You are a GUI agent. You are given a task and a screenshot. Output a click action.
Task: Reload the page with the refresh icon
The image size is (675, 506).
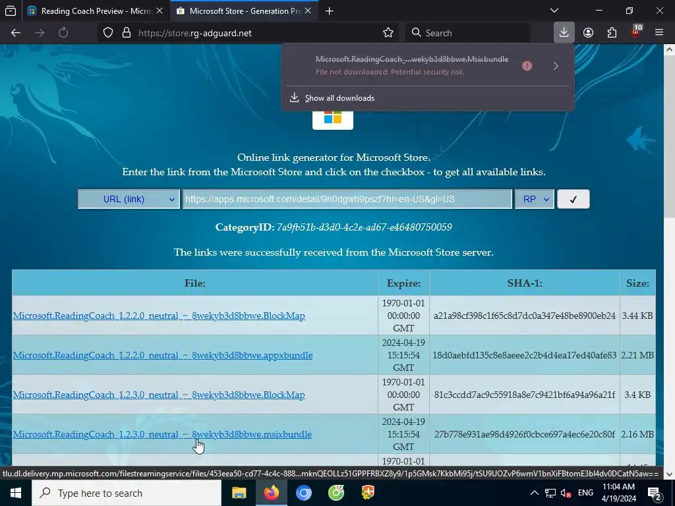click(x=63, y=33)
